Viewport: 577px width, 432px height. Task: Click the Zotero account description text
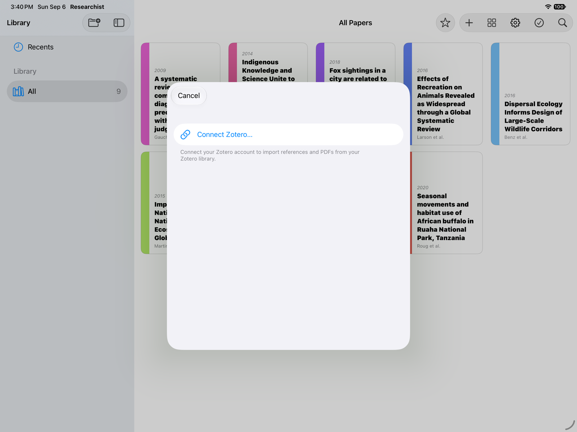click(x=270, y=155)
